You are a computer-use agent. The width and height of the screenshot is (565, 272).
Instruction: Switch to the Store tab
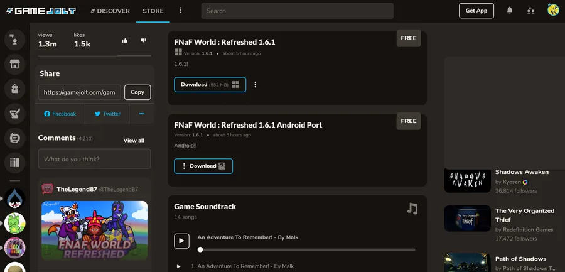pyautogui.click(x=153, y=11)
